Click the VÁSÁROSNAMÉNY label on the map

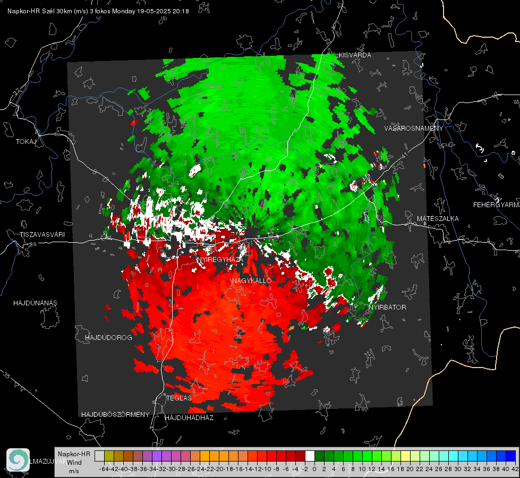click(414, 129)
